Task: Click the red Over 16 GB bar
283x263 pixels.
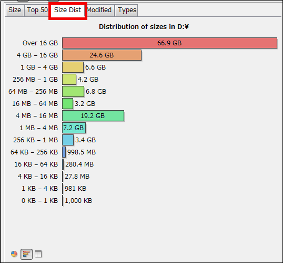Action: coord(169,43)
